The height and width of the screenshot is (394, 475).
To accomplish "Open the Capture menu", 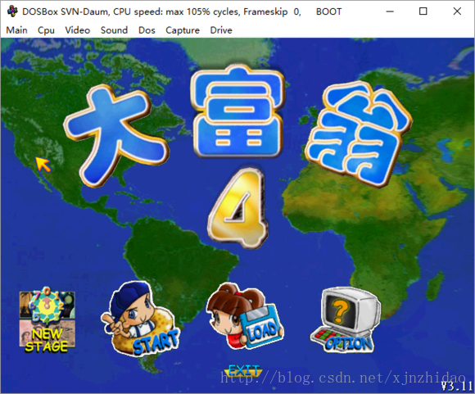I will tap(183, 30).
